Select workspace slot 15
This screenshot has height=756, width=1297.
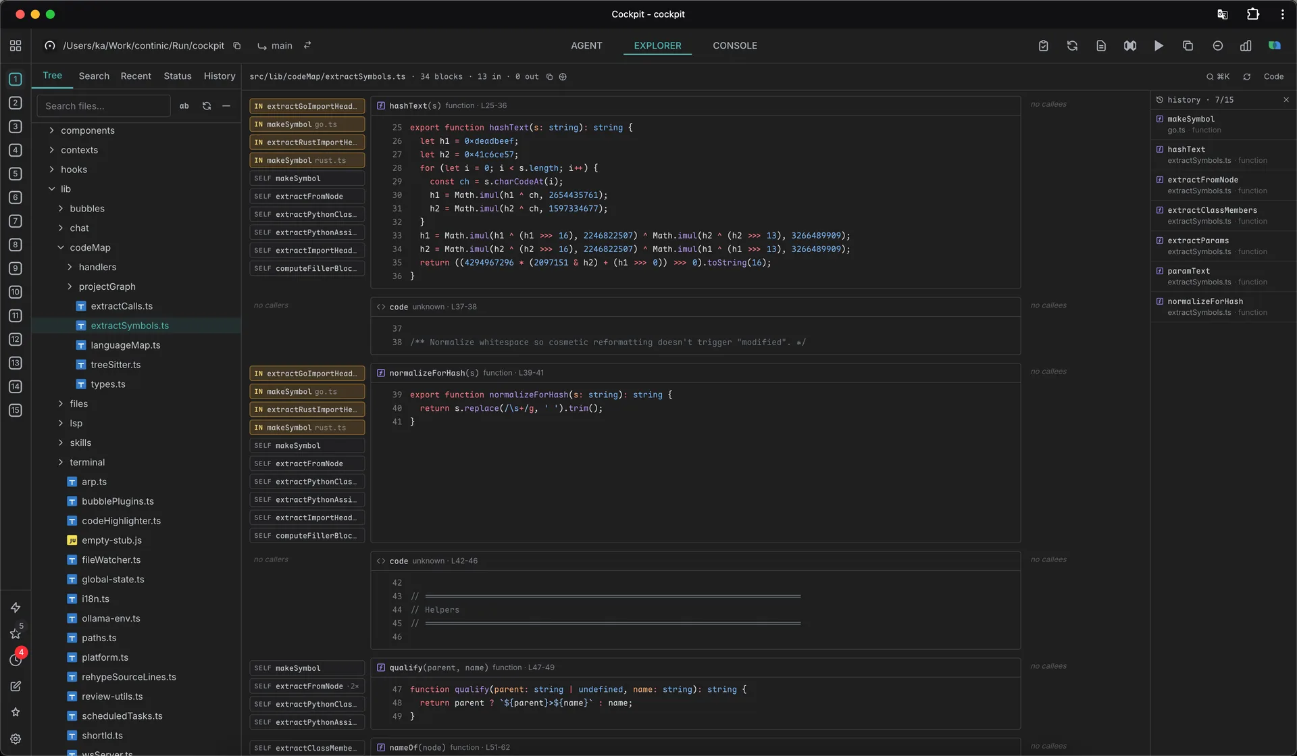tap(16, 410)
